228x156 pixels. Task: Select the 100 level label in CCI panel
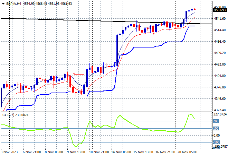click(216, 129)
